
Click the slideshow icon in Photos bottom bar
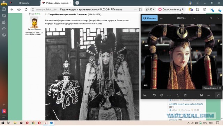pos(201,95)
